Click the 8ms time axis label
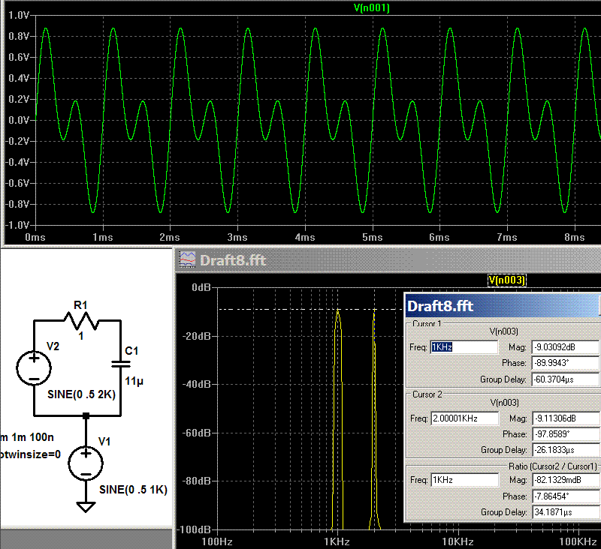 tap(574, 237)
